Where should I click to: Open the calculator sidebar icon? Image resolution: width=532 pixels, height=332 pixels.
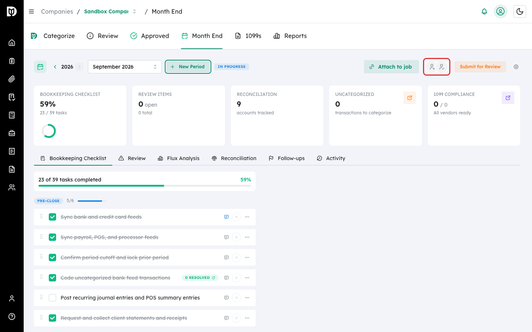pyautogui.click(x=12, y=115)
